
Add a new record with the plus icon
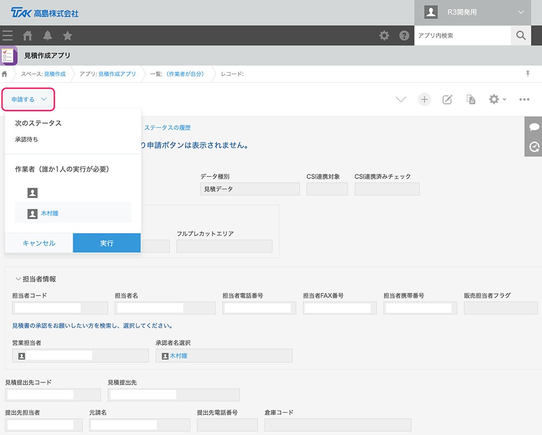point(424,100)
